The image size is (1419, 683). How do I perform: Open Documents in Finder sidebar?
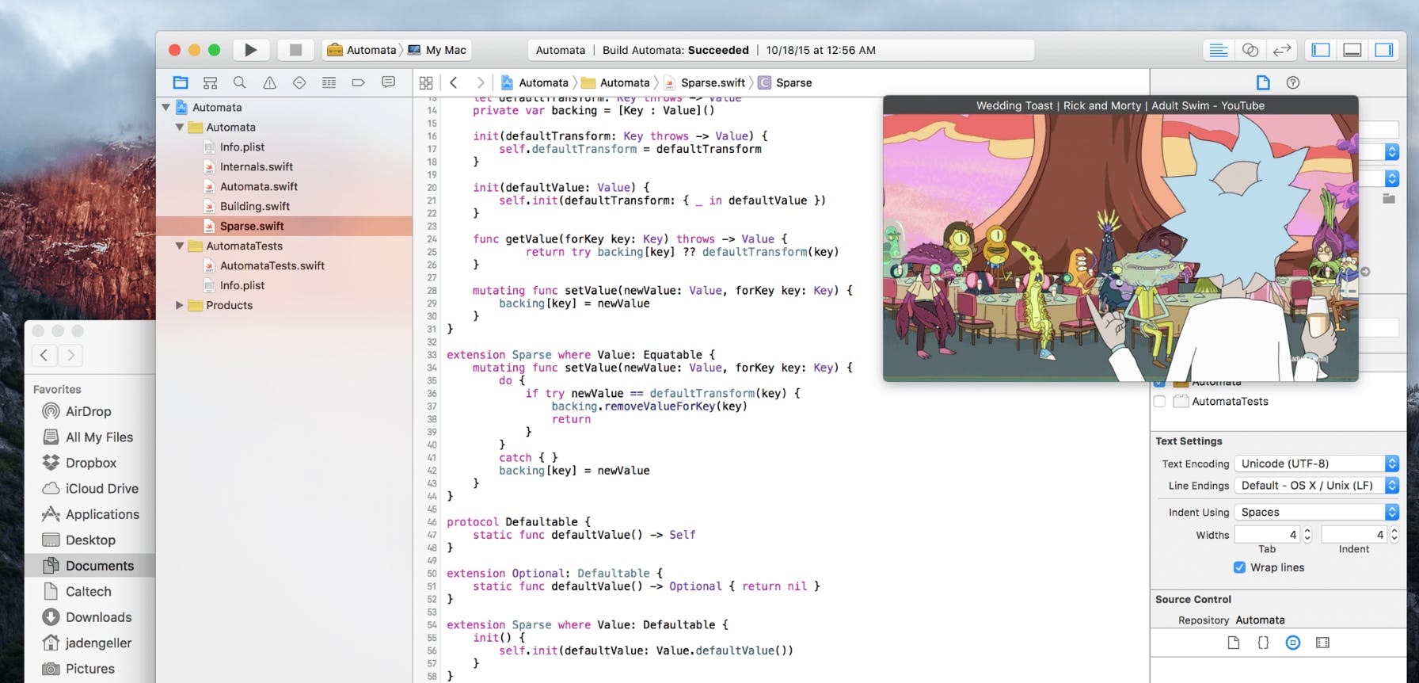[99, 566]
